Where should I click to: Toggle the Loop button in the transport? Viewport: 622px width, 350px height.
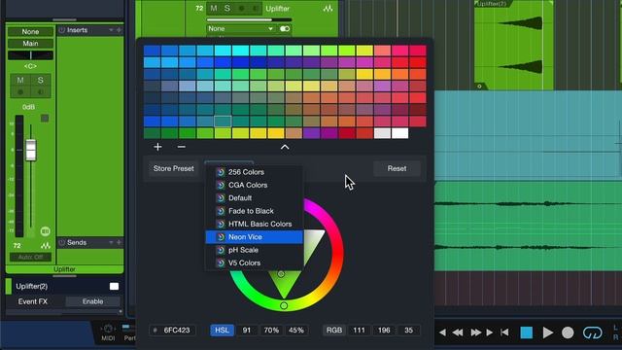pos(592,332)
